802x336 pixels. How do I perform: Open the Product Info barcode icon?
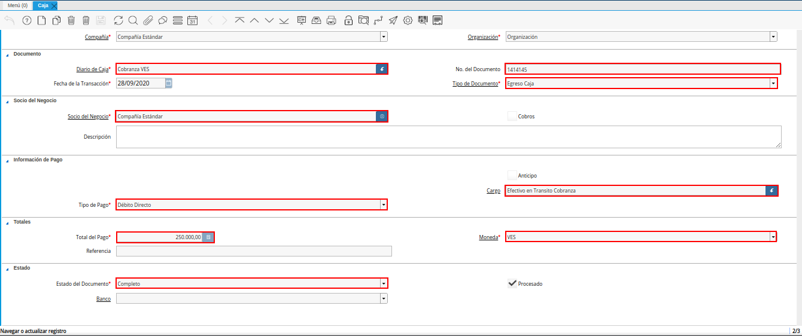423,20
